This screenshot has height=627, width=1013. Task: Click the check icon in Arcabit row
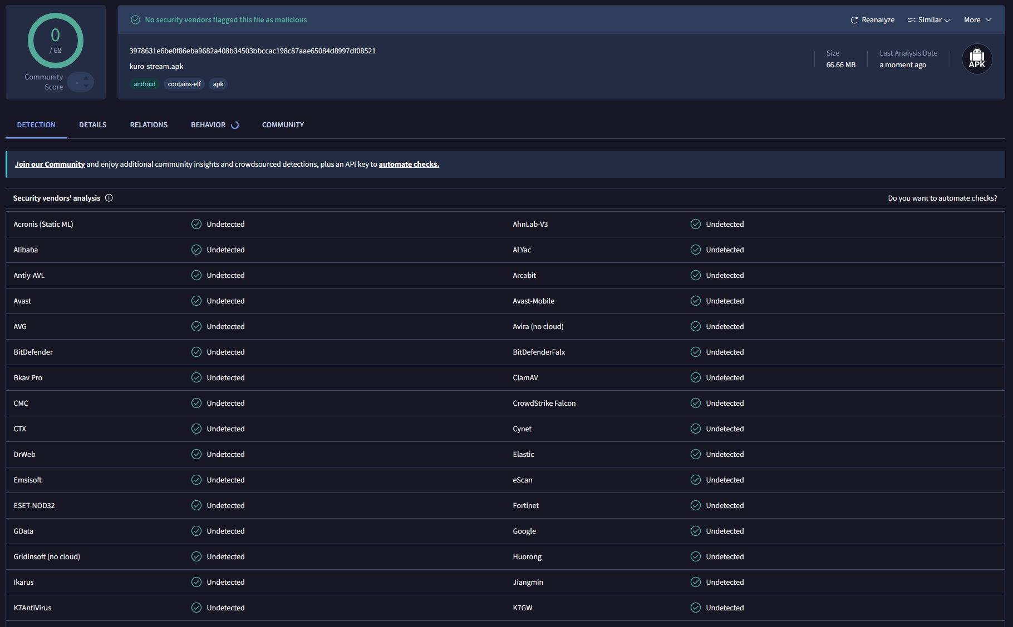pyautogui.click(x=696, y=275)
